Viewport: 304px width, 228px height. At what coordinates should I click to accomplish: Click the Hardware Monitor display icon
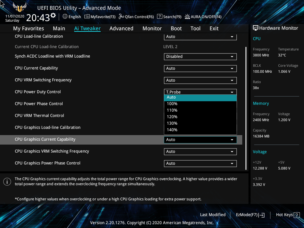(255, 28)
